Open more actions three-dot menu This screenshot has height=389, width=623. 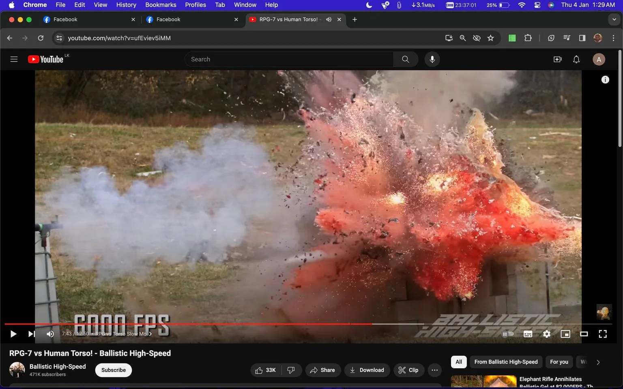[434, 370]
